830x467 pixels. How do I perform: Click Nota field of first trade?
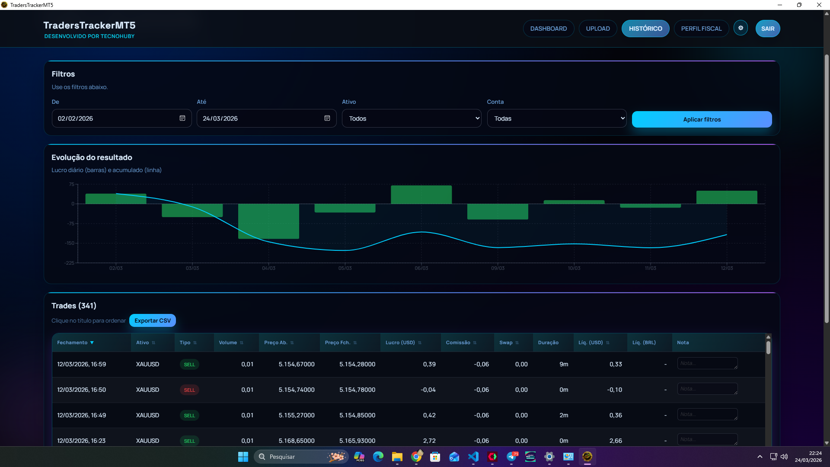click(707, 363)
